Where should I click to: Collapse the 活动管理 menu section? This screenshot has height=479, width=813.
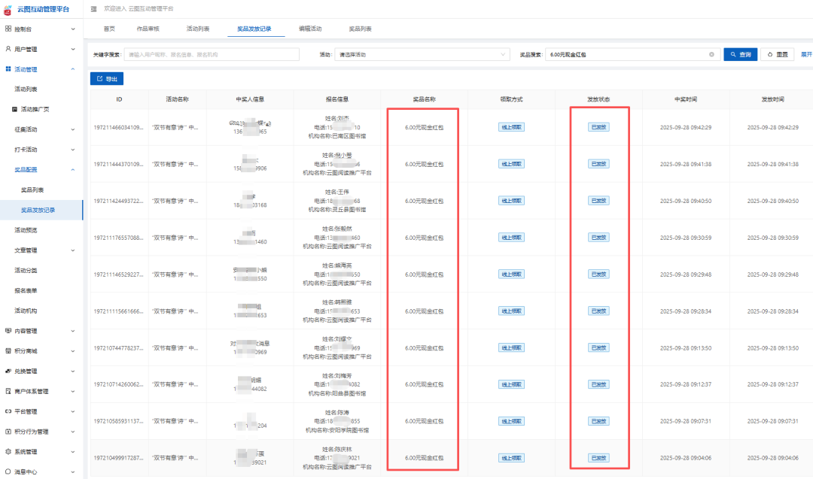tap(72, 69)
